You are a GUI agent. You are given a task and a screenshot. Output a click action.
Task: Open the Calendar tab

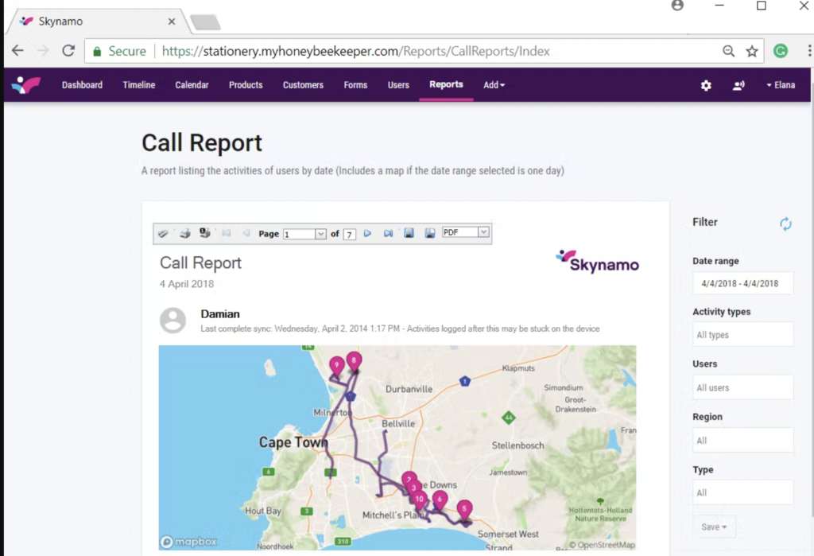[x=192, y=84]
